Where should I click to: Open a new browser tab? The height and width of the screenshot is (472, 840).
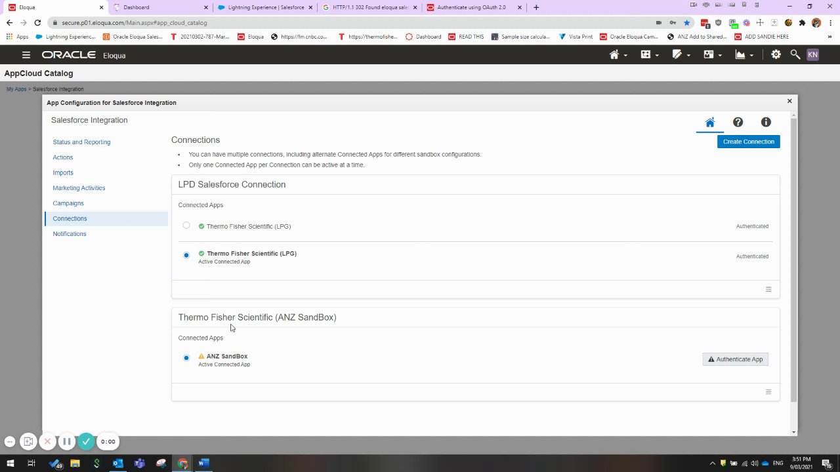tap(536, 7)
